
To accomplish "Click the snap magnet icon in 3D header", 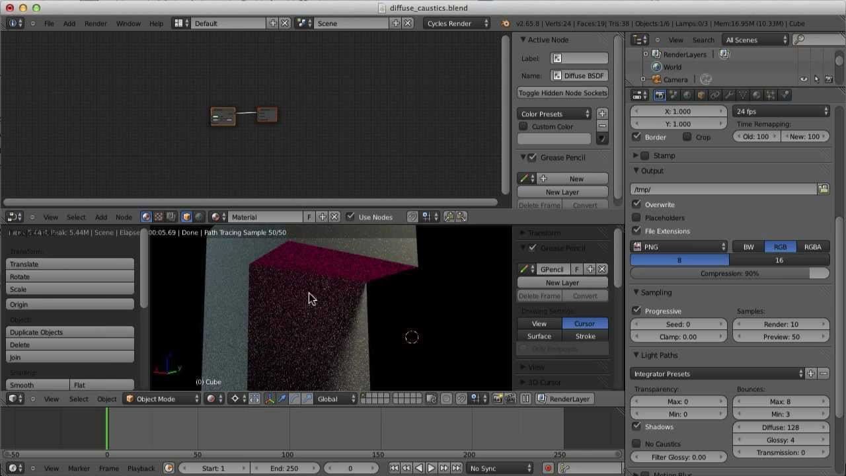I will pos(461,399).
